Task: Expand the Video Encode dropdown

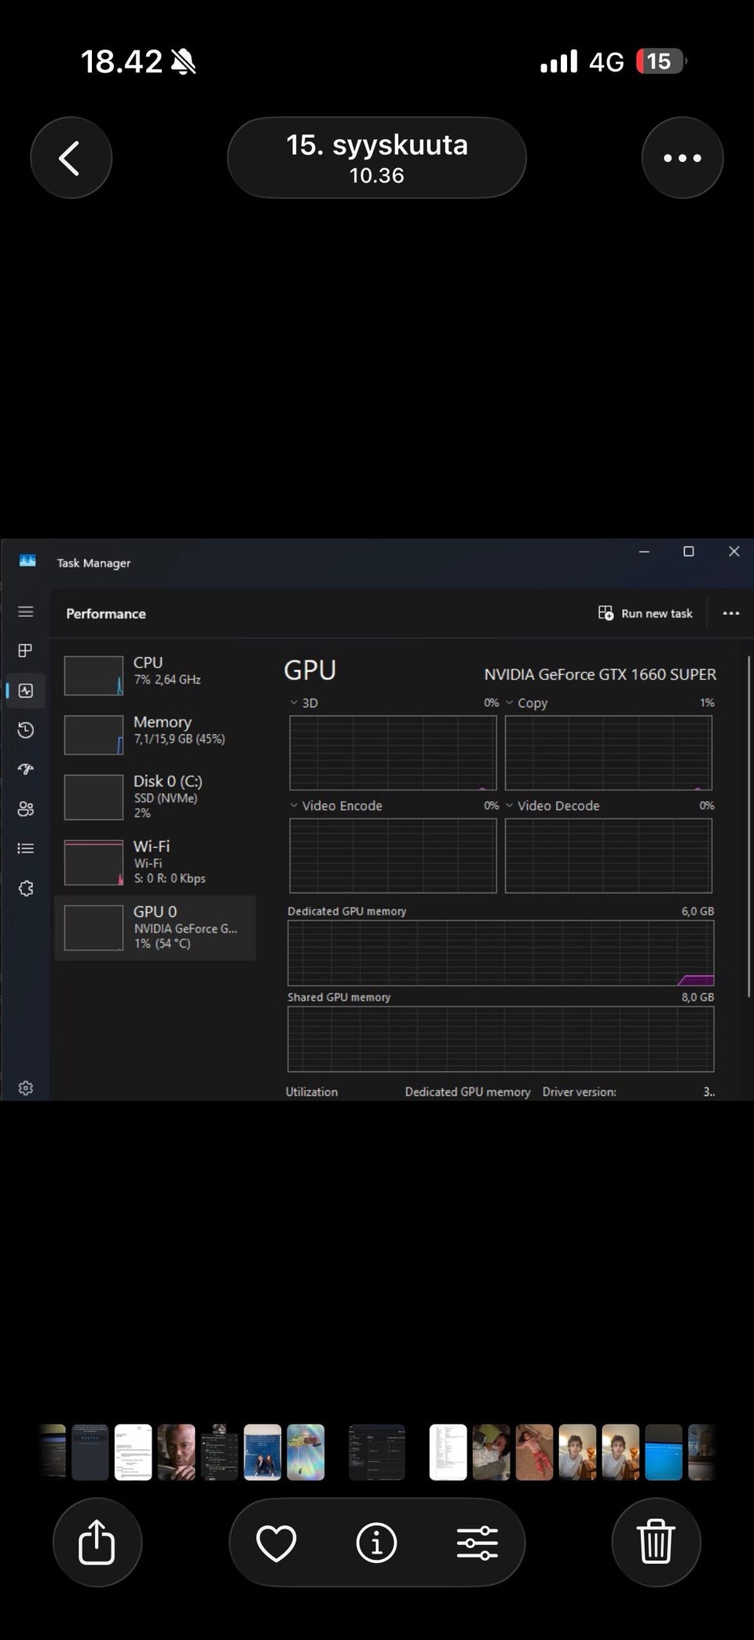Action: 295,805
